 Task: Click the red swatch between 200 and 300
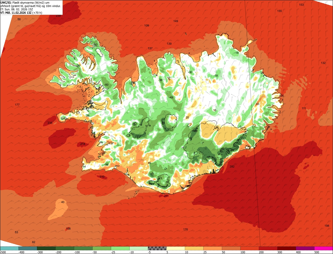pos(268,248)
